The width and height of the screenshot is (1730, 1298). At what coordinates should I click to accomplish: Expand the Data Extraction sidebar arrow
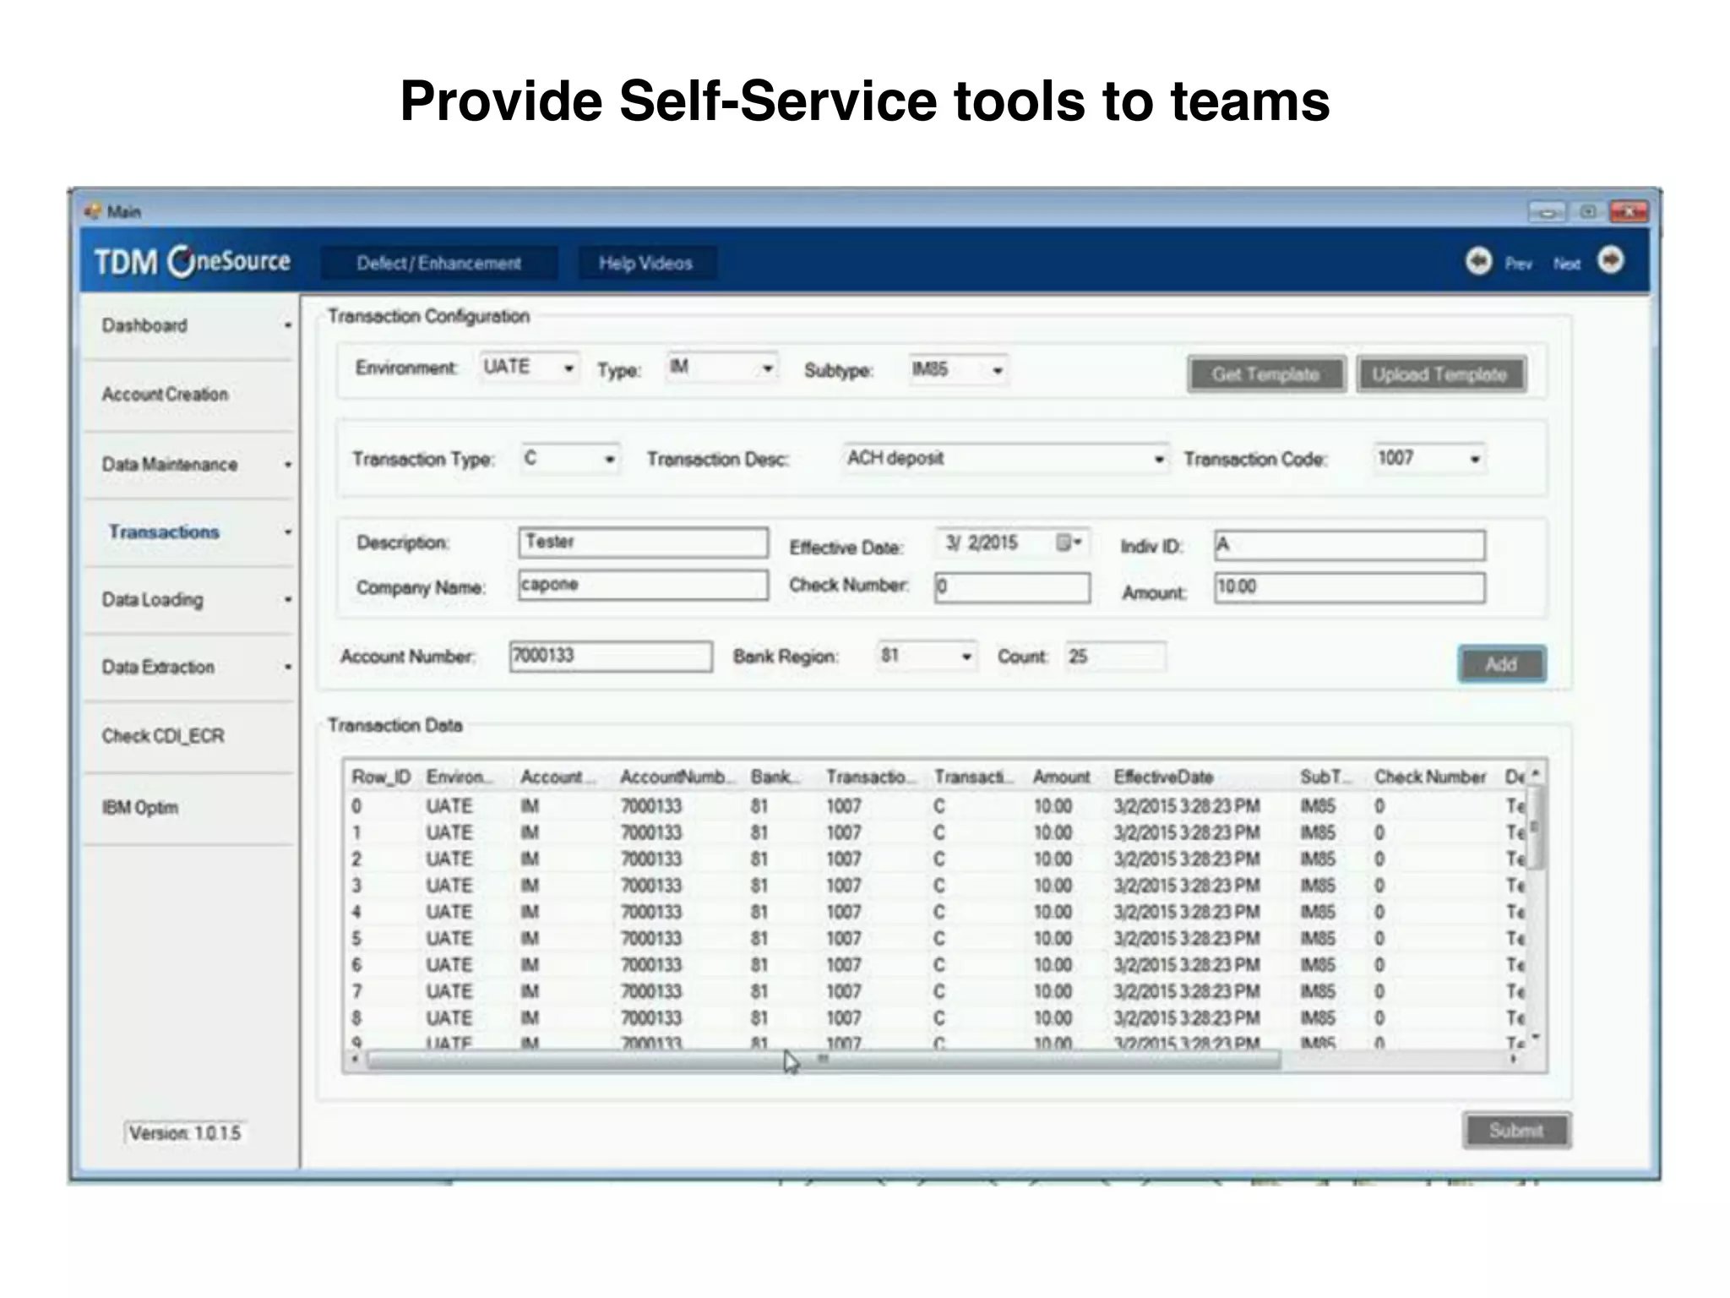tap(288, 668)
